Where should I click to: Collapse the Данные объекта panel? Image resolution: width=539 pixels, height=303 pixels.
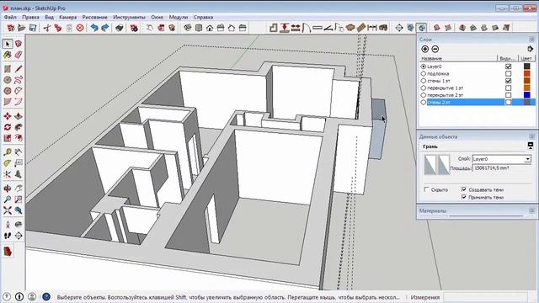click(x=531, y=136)
